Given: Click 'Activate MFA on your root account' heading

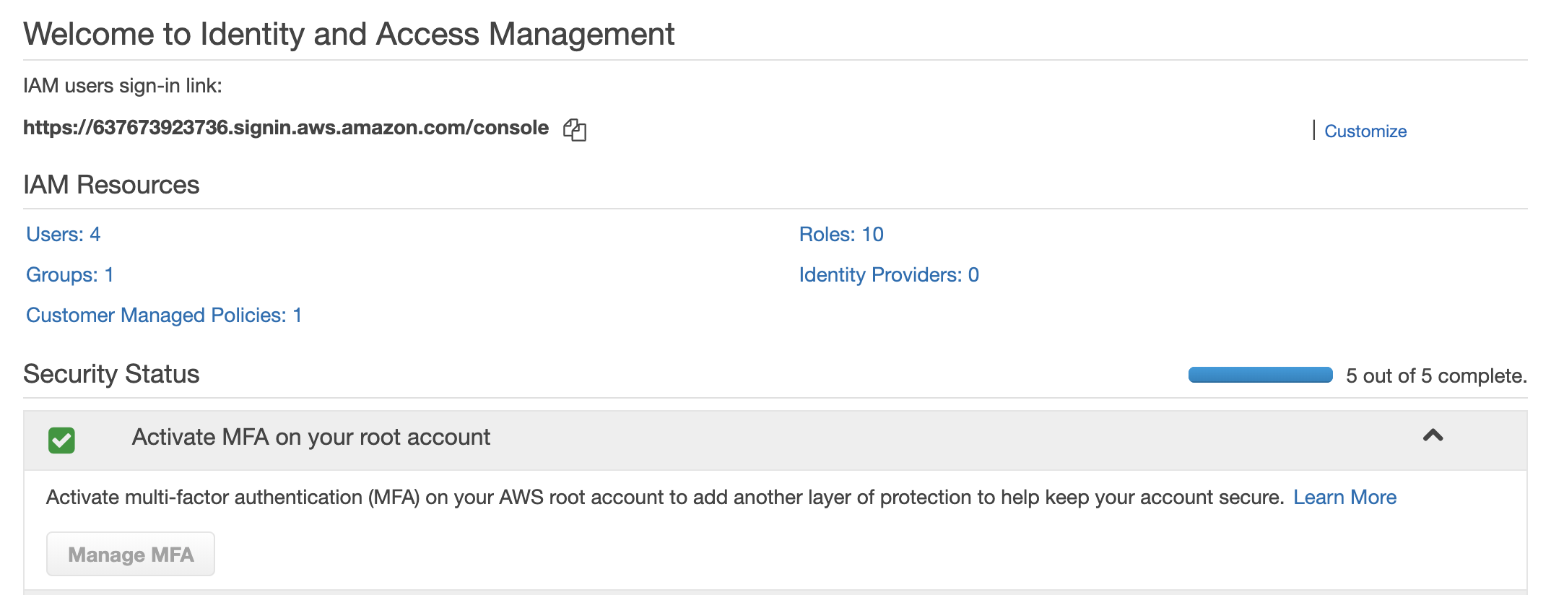Looking at the screenshot, I should [x=311, y=437].
